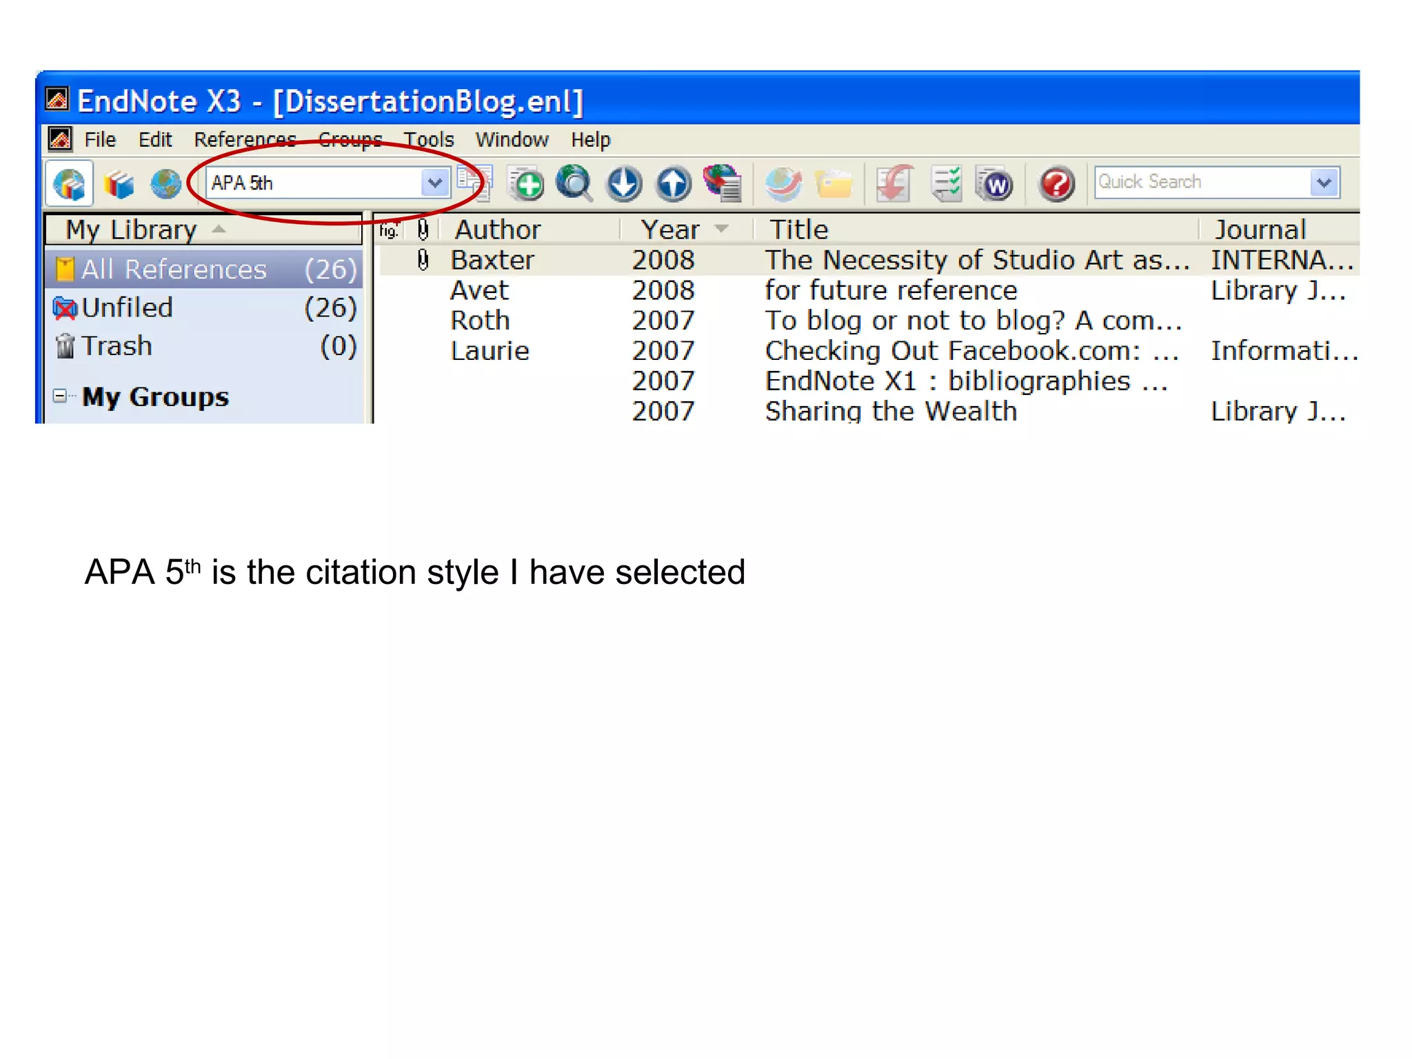Open the Groups menu
Image resolution: width=1412 pixels, height=1059 pixels.
coord(350,140)
